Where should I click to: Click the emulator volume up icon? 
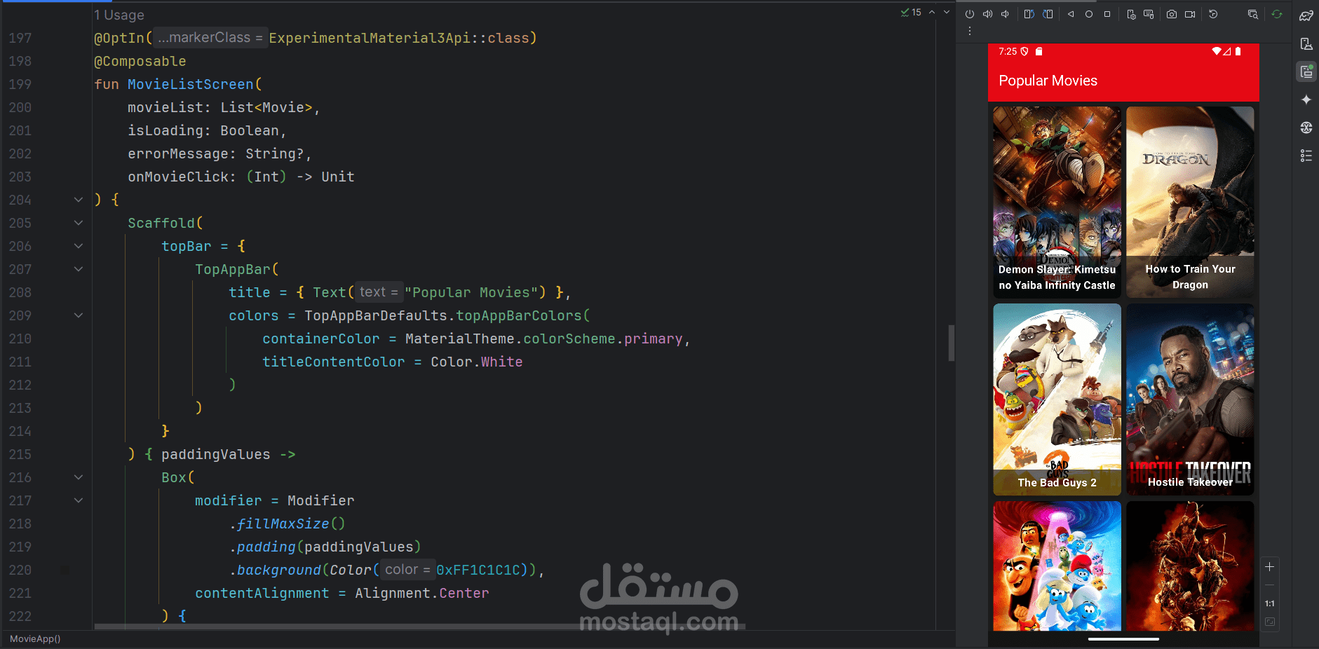point(987,14)
